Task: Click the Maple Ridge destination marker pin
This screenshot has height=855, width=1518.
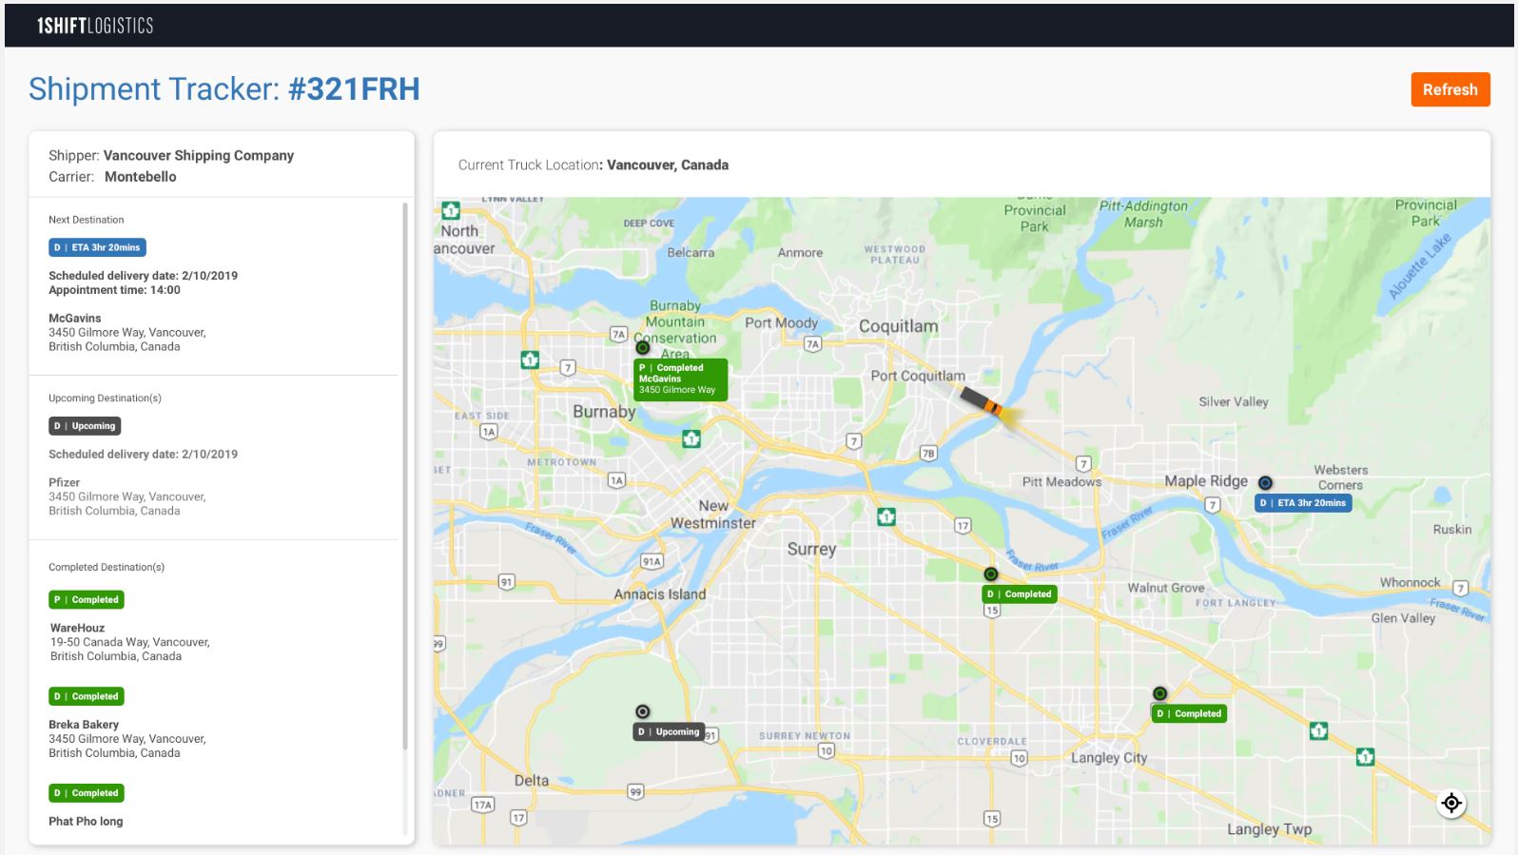Action: pos(1265,483)
